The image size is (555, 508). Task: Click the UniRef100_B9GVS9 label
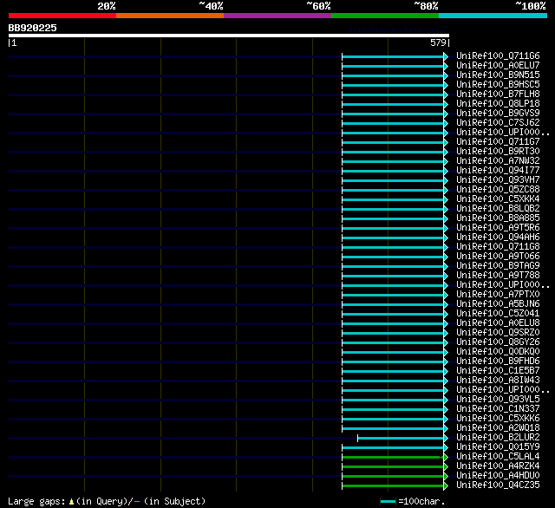498,114
